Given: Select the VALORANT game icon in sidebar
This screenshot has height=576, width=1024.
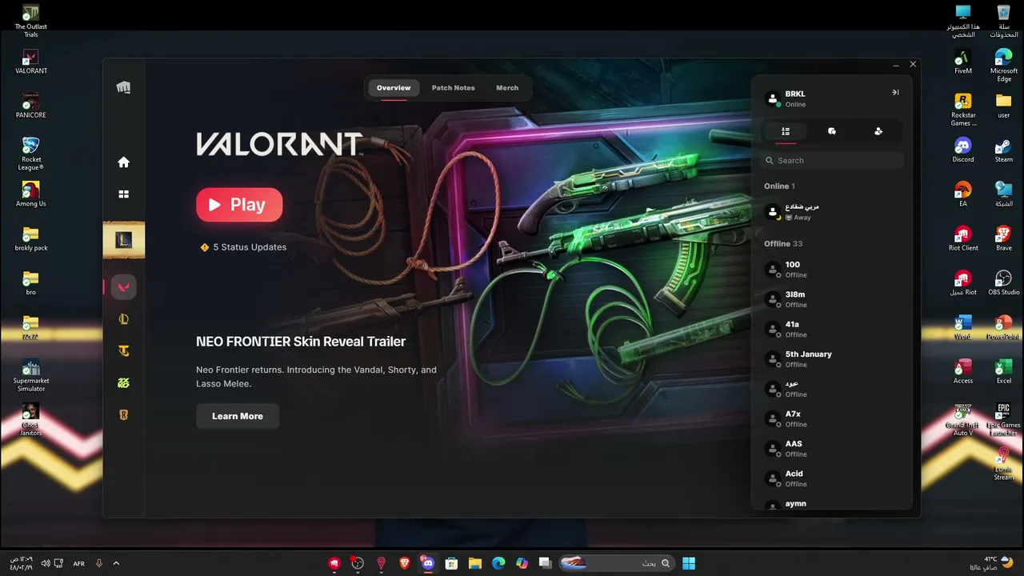Looking at the screenshot, I should [x=123, y=287].
